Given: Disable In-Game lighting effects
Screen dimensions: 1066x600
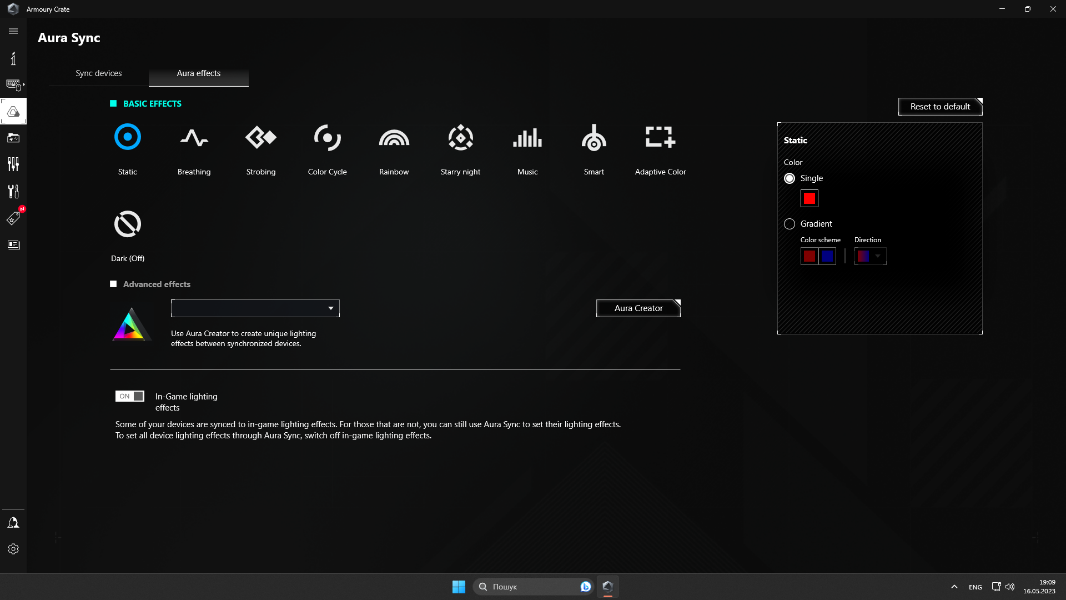Looking at the screenshot, I should click(129, 396).
